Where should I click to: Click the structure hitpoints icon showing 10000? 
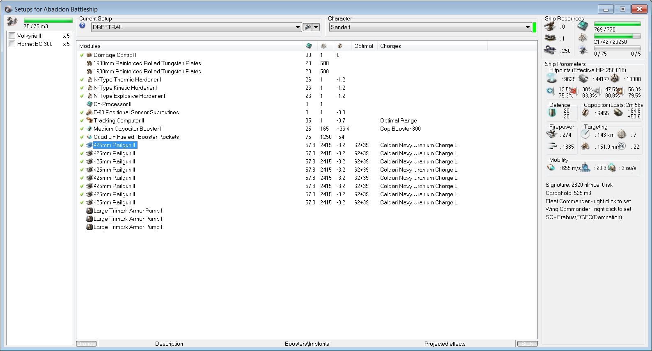pos(615,79)
